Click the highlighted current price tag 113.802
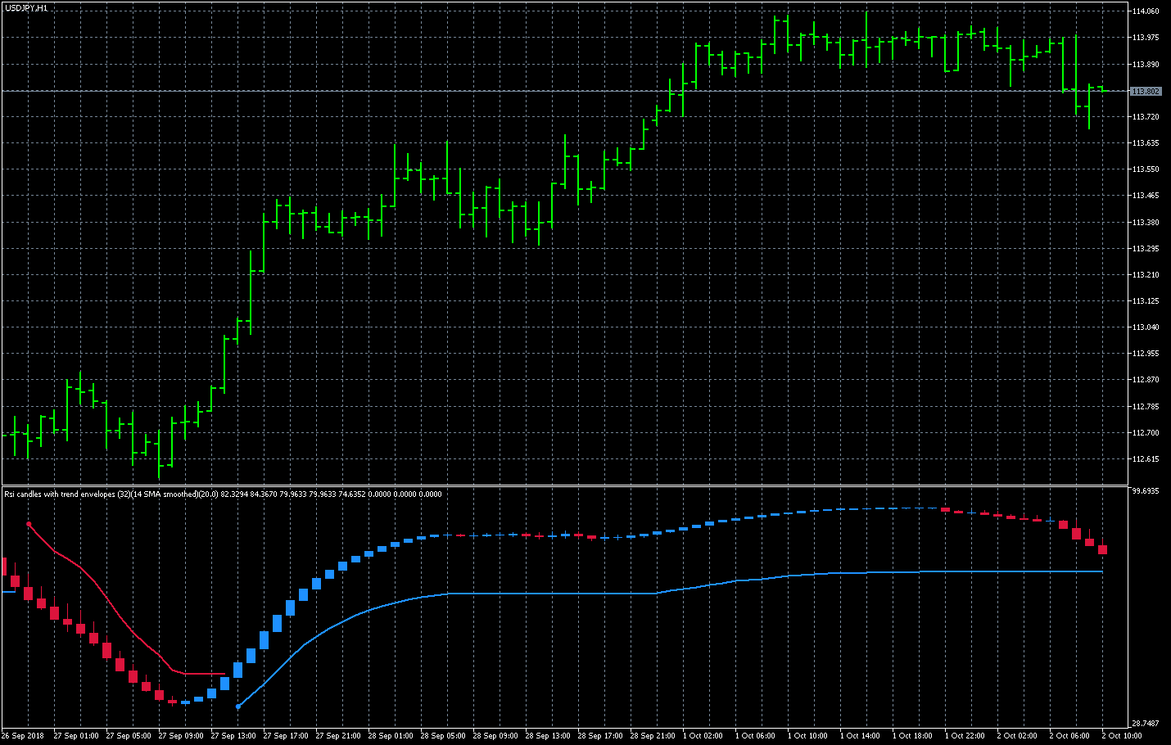This screenshot has height=745, width=1171. coord(1146,91)
